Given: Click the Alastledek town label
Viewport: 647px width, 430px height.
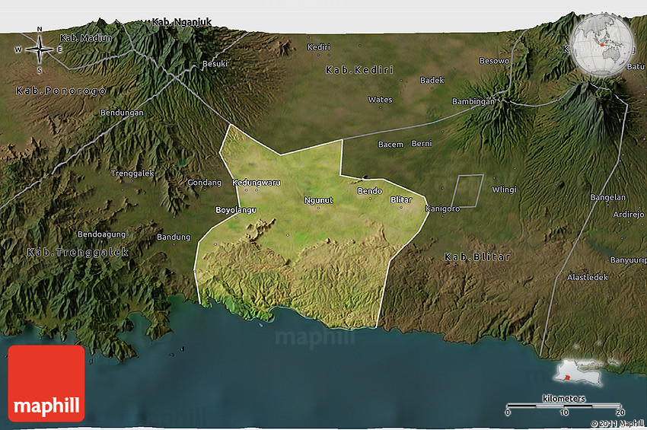Looking at the screenshot, I should (x=587, y=278).
